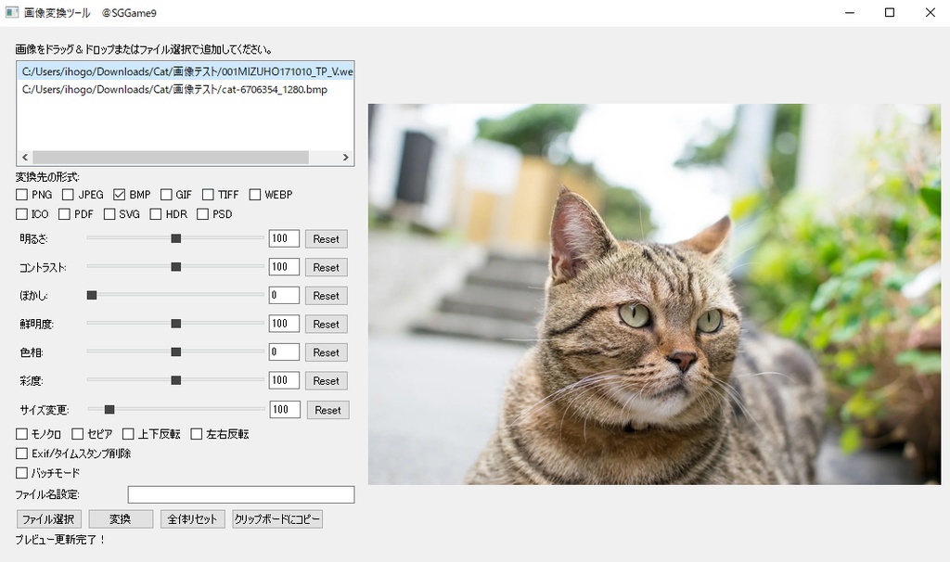Click the file list horizontal scrollbar thumb

click(x=171, y=158)
